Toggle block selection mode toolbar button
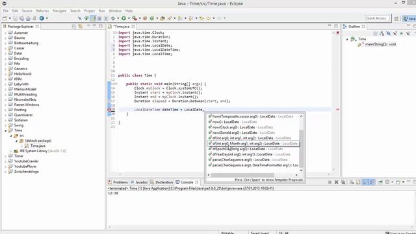Viewport: 416px width, 234px height. [x=99, y=18]
